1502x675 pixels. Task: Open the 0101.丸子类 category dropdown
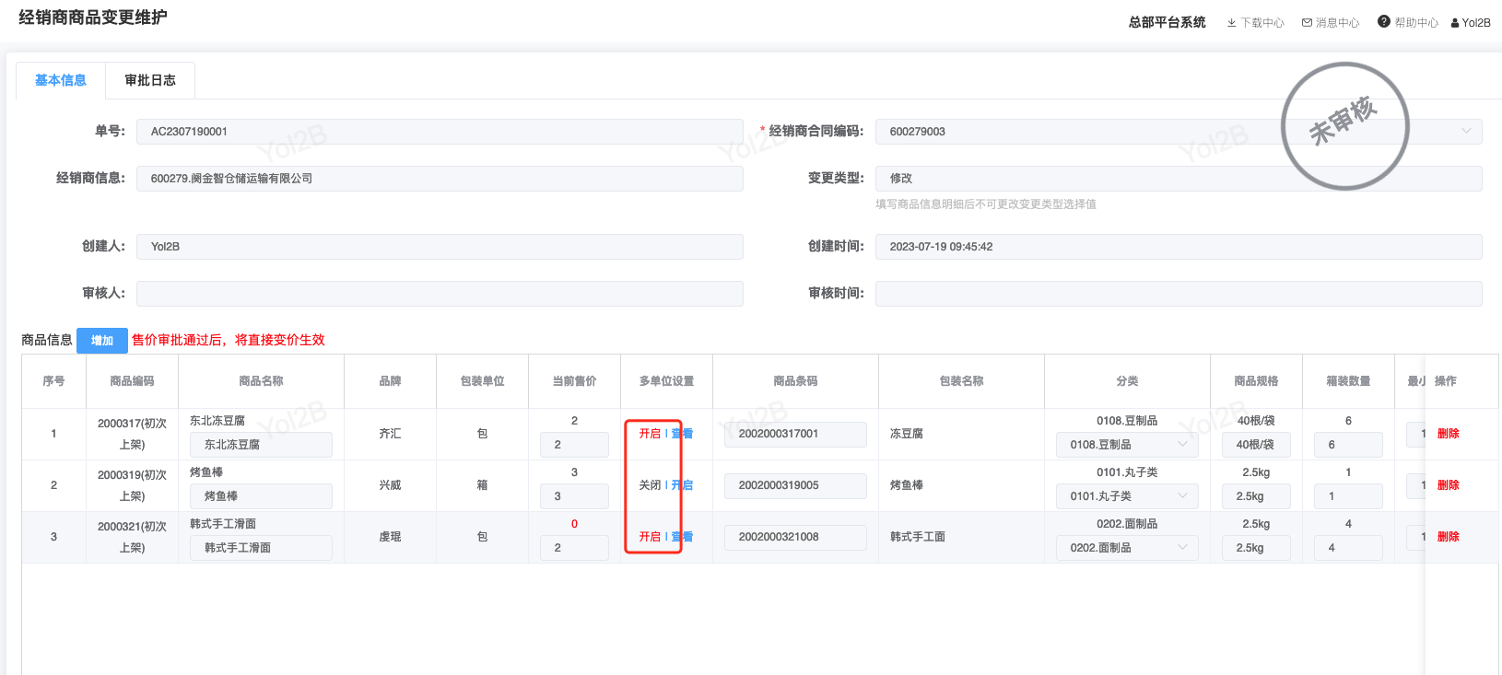(x=1127, y=496)
